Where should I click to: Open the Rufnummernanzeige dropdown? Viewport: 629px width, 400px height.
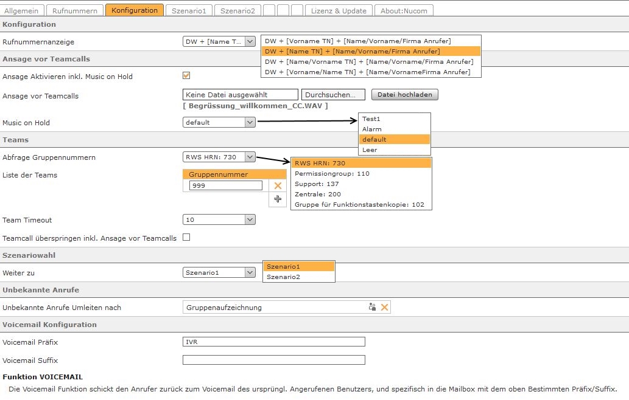(x=219, y=41)
